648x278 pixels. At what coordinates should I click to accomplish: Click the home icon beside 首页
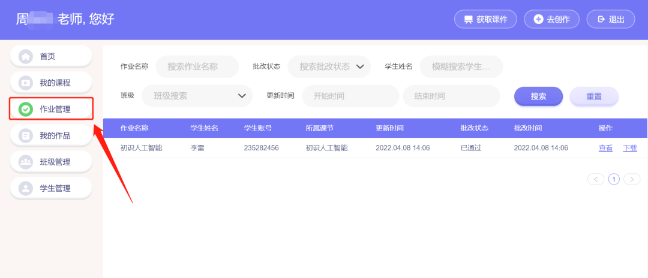click(x=26, y=56)
